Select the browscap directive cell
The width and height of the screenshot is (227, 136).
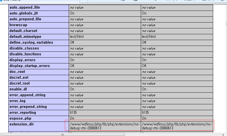pyautogui.click(x=39, y=25)
